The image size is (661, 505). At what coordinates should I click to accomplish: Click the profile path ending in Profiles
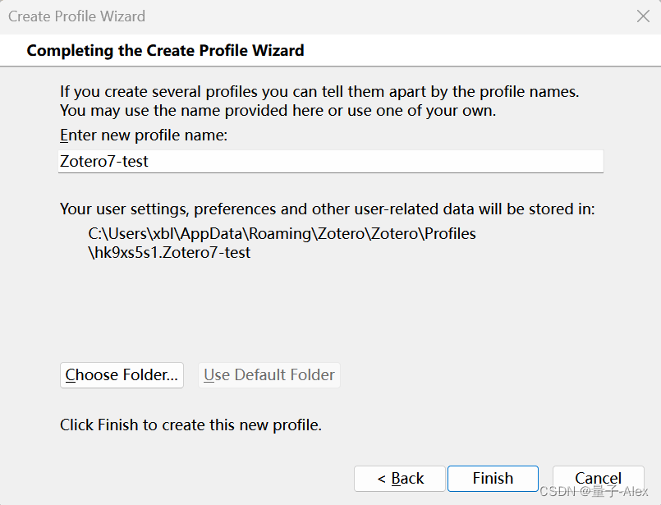pyautogui.click(x=282, y=233)
